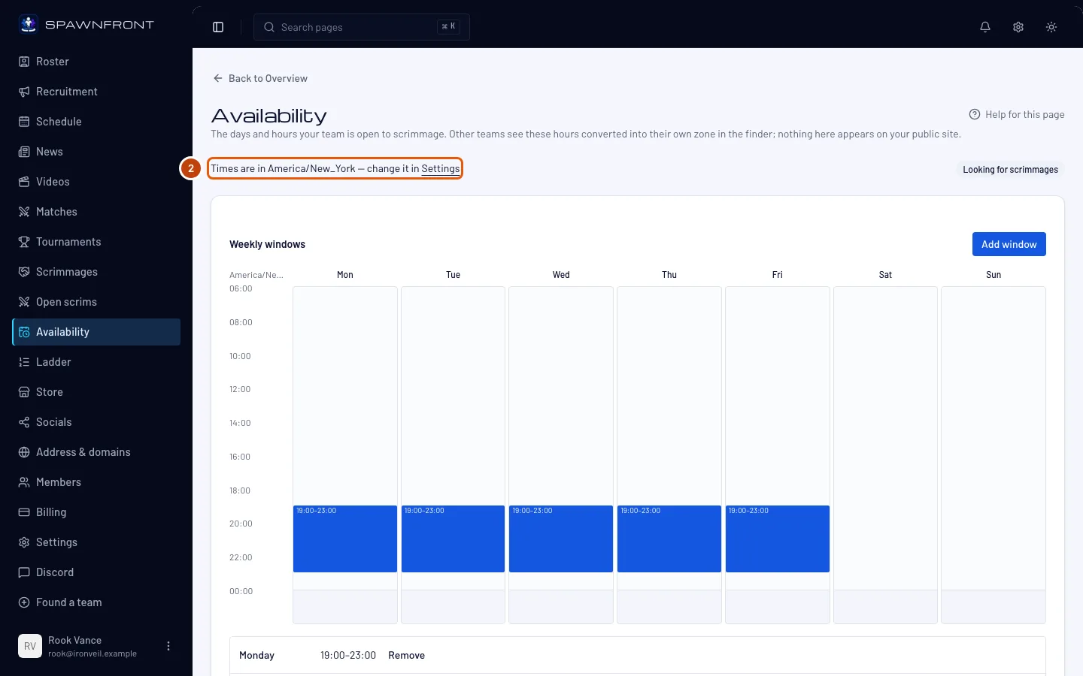Click the Add window button
The width and height of the screenshot is (1083, 676).
[1009, 244]
